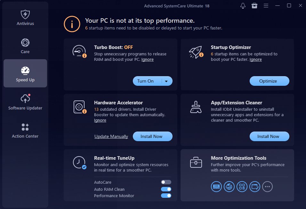Screen dimensions: 306x209
Task: Open the app uninstaller grid icon
Action: point(242,187)
